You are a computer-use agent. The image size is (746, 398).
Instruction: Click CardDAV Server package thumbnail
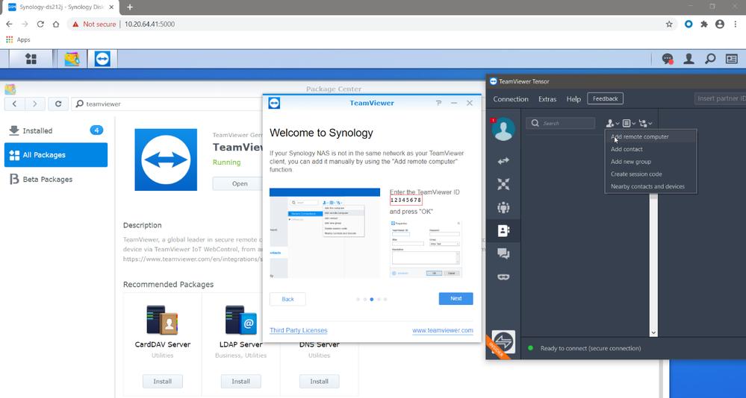coord(162,320)
